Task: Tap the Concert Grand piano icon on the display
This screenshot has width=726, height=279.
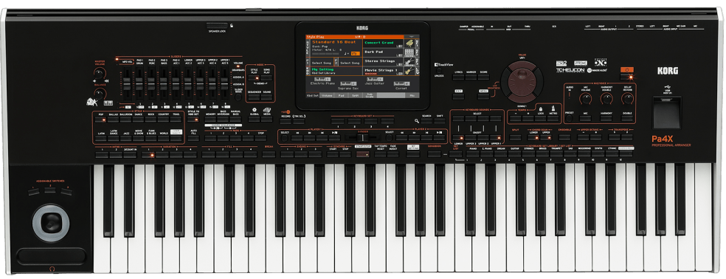Action: click(410, 43)
